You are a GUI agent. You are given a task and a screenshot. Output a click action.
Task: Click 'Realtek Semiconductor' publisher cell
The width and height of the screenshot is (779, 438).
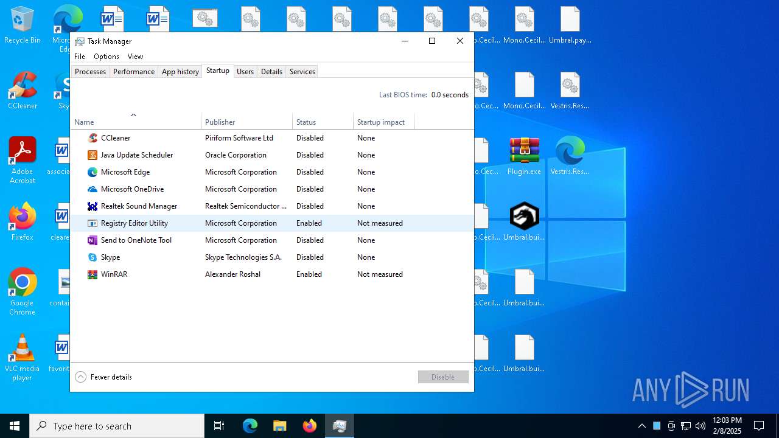click(x=246, y=206)
